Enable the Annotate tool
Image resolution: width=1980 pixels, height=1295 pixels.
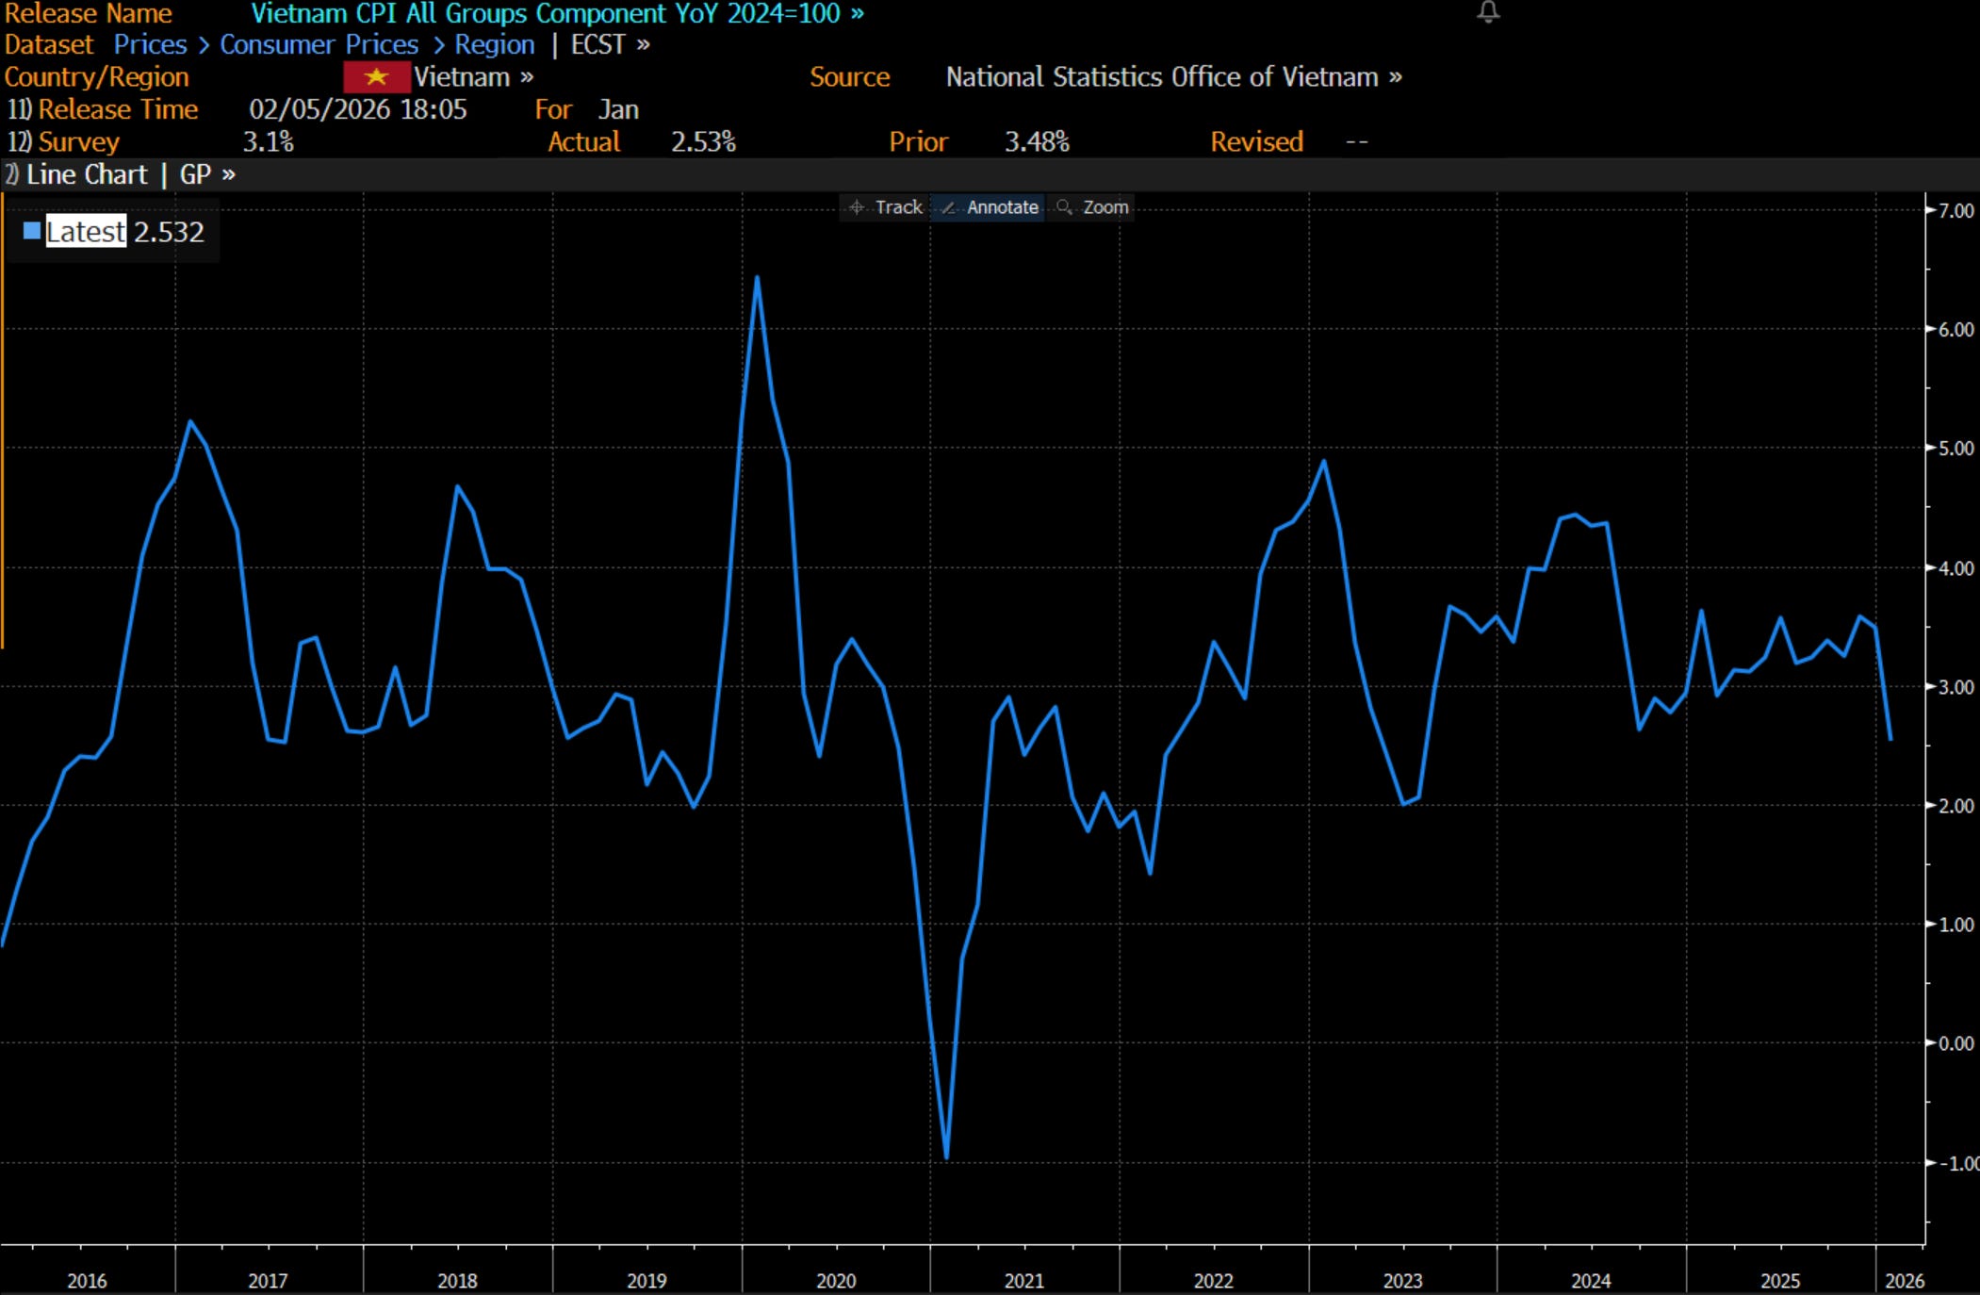990,207
